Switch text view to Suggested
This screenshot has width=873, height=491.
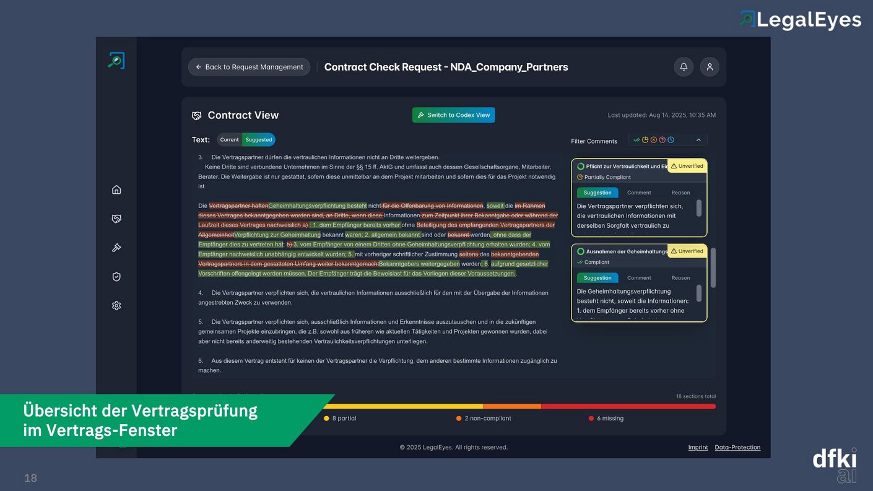(258, 140)
